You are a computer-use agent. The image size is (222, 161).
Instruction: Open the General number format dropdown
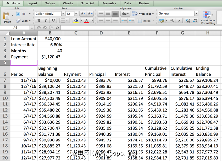tap(196, 14)
